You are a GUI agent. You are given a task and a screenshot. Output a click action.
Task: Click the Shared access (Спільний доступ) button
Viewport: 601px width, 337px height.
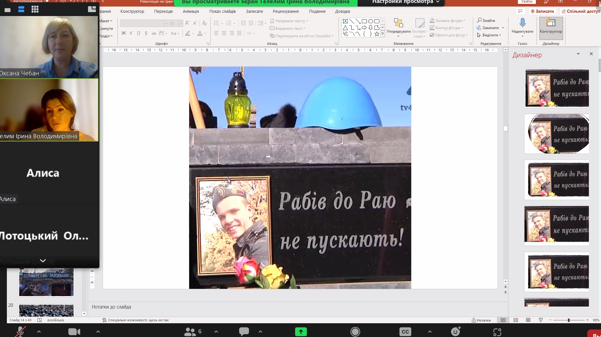(581, 11)
